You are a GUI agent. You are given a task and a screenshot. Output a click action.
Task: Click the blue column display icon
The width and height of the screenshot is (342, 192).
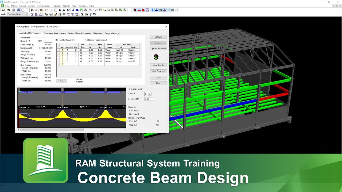pos(152,10)
